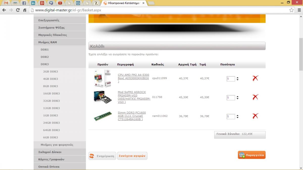Adjust quantity spinner for ASRock motherboard
The height and width of the screenshot is (170, 303).
237,98
